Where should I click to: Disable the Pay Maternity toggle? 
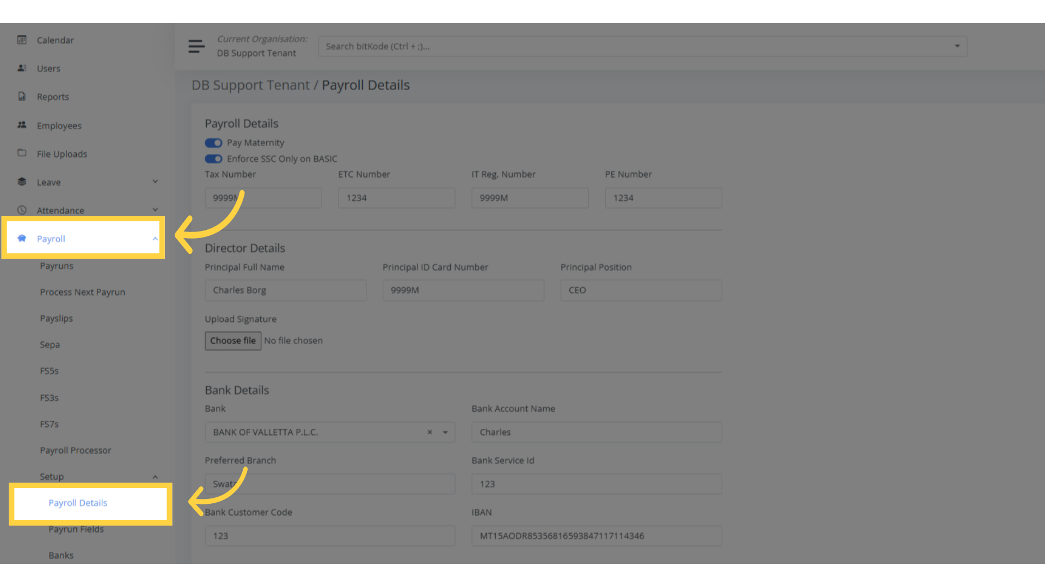click(213, 142)
